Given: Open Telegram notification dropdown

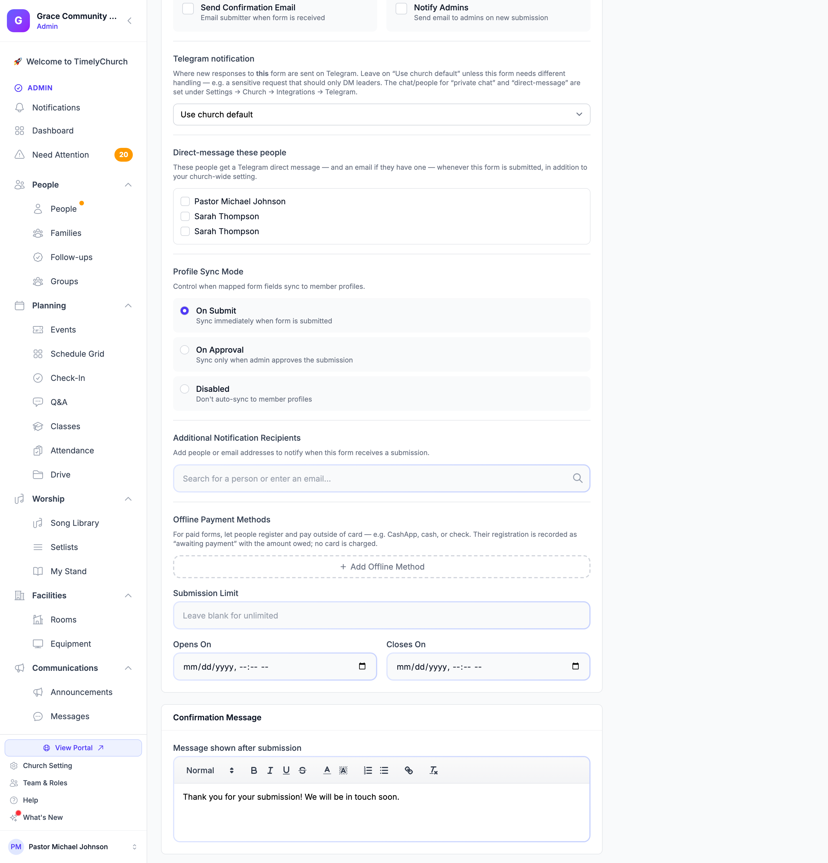Looking at the screenshot, I should 382,114.
